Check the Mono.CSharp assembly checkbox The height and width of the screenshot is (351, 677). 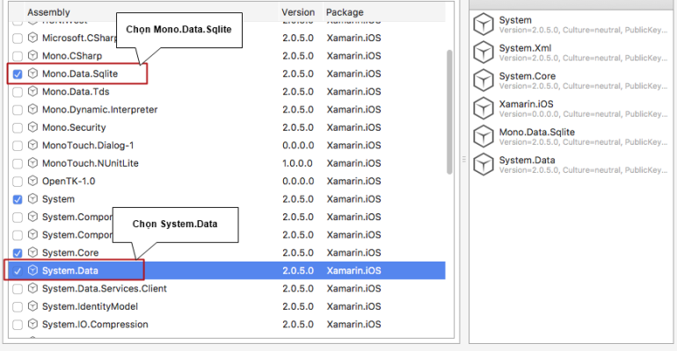(18, 56)
